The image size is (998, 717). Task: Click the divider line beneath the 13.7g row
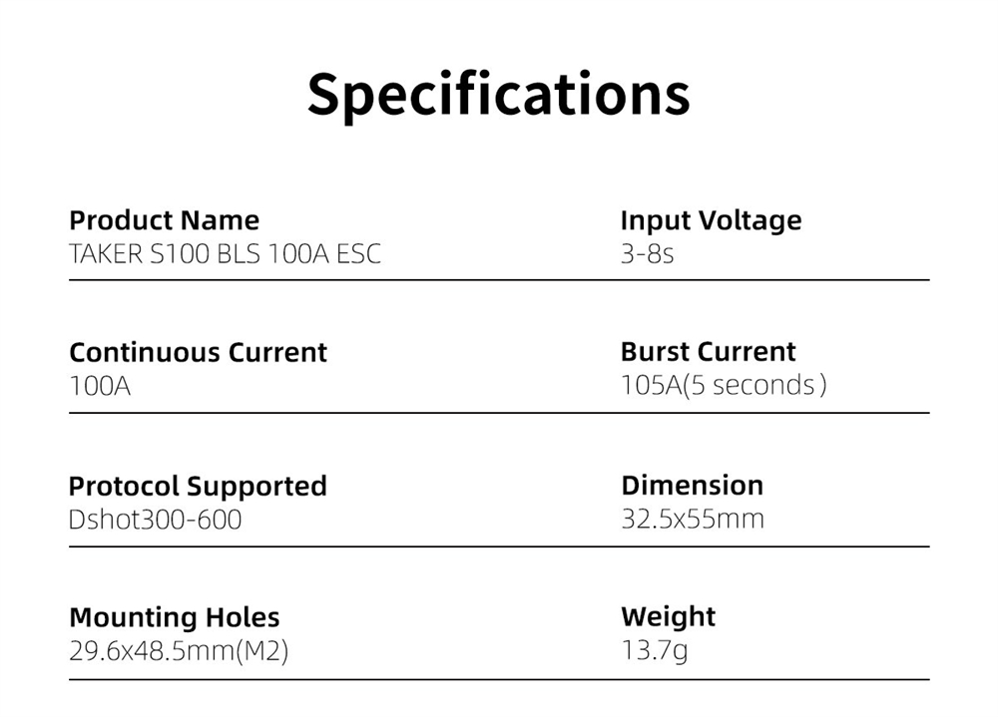(x=774, y=679)
